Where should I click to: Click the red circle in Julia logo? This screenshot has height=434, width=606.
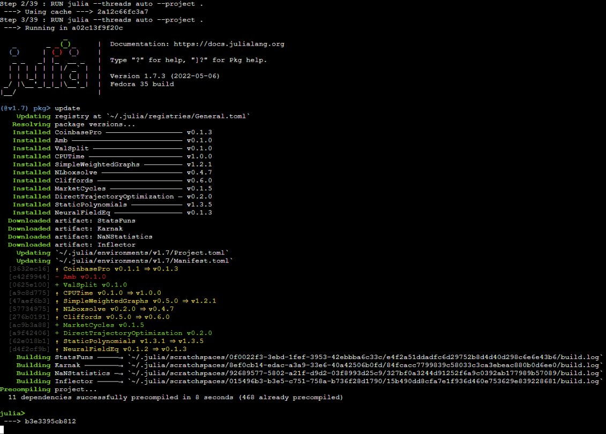(57, 52)
